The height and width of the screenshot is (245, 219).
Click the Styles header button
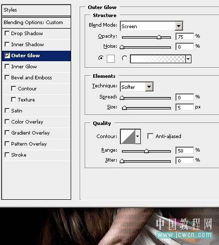coord(36,10)
